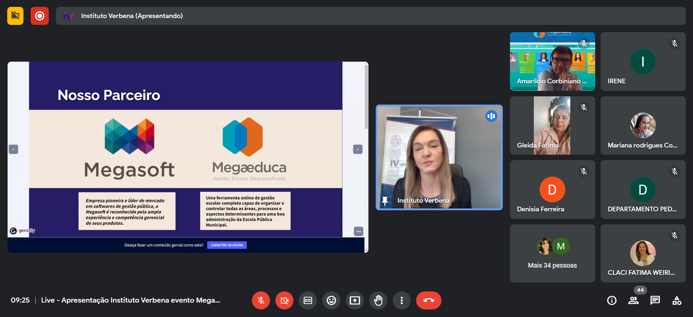
Task: Click the pin icon on Instituto Verbena tile
Action: [385, 201]
